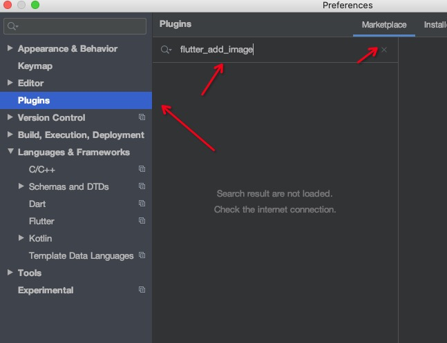This screenshot has width=447, height=343.
Task: Switch to the Marketplace tab
Action: (384, 25)
